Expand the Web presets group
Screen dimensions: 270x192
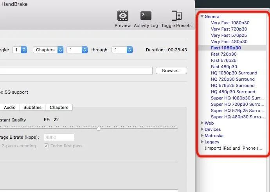(x=202, y=123)
